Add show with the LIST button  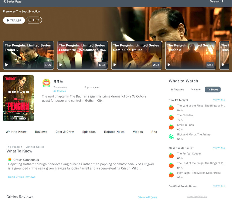point(34,20)
